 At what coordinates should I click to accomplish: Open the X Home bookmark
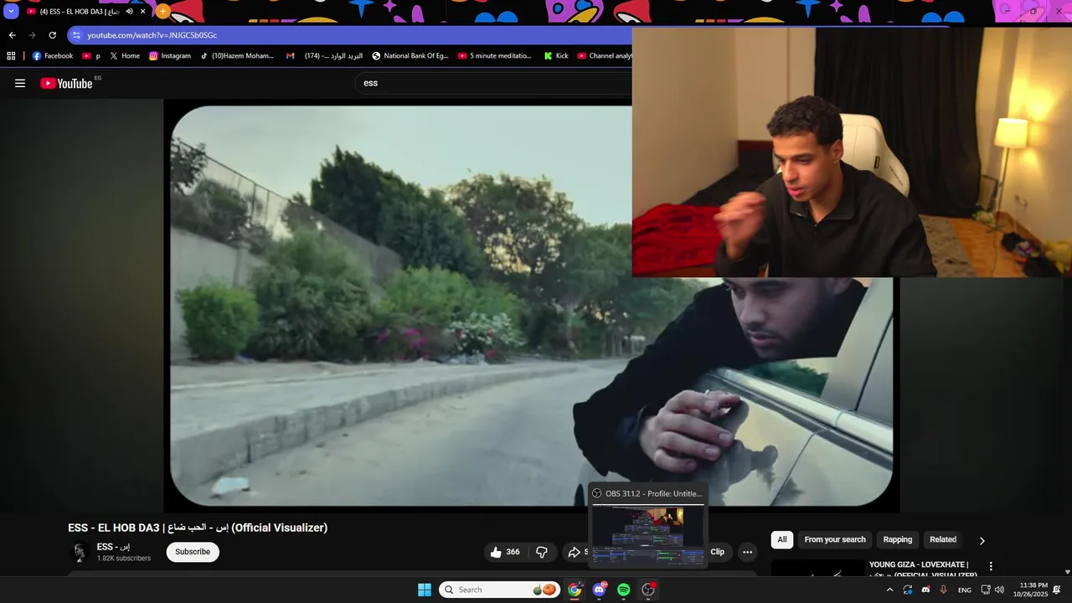(124, 56)
